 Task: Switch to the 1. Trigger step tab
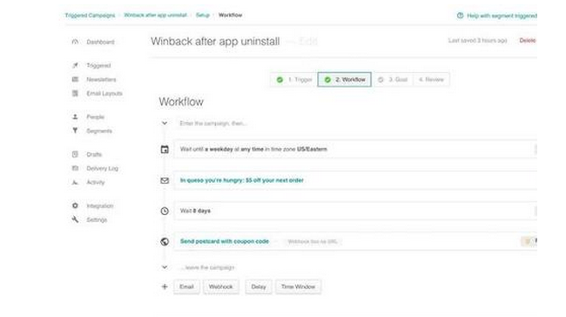pos(294,79)
